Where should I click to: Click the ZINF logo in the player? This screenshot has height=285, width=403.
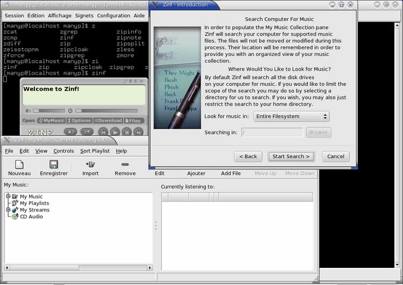click(x=40, y=132)
